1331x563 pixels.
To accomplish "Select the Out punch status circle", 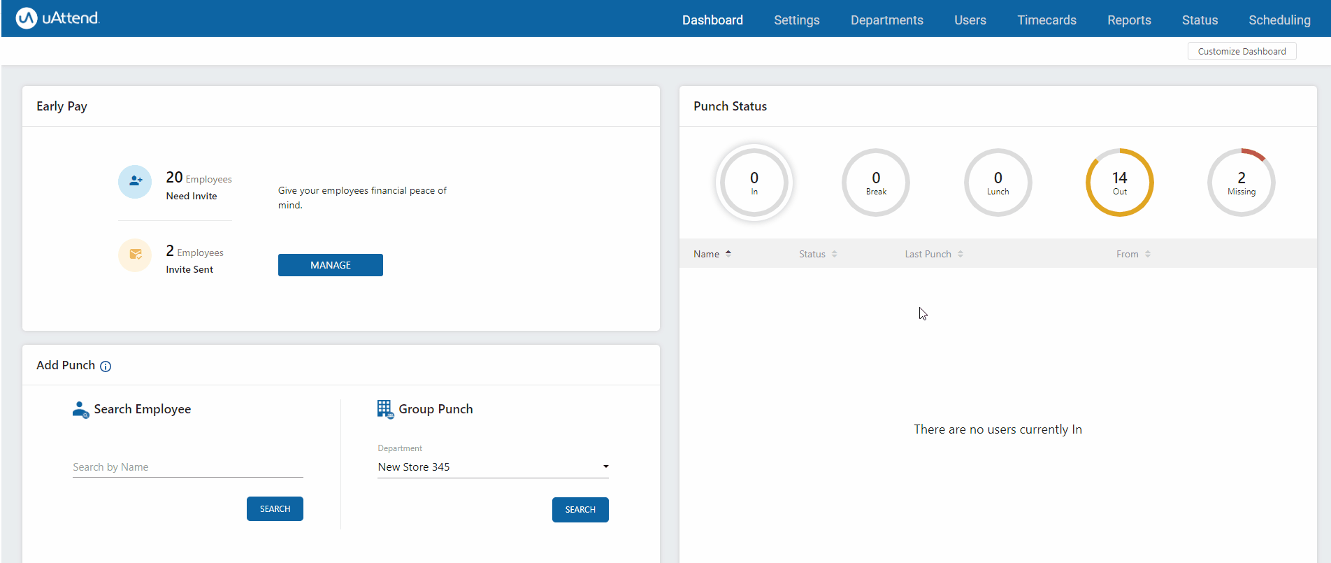I will pos(1120,183).
